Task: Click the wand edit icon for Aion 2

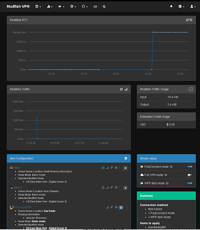Action: (112, 188)
